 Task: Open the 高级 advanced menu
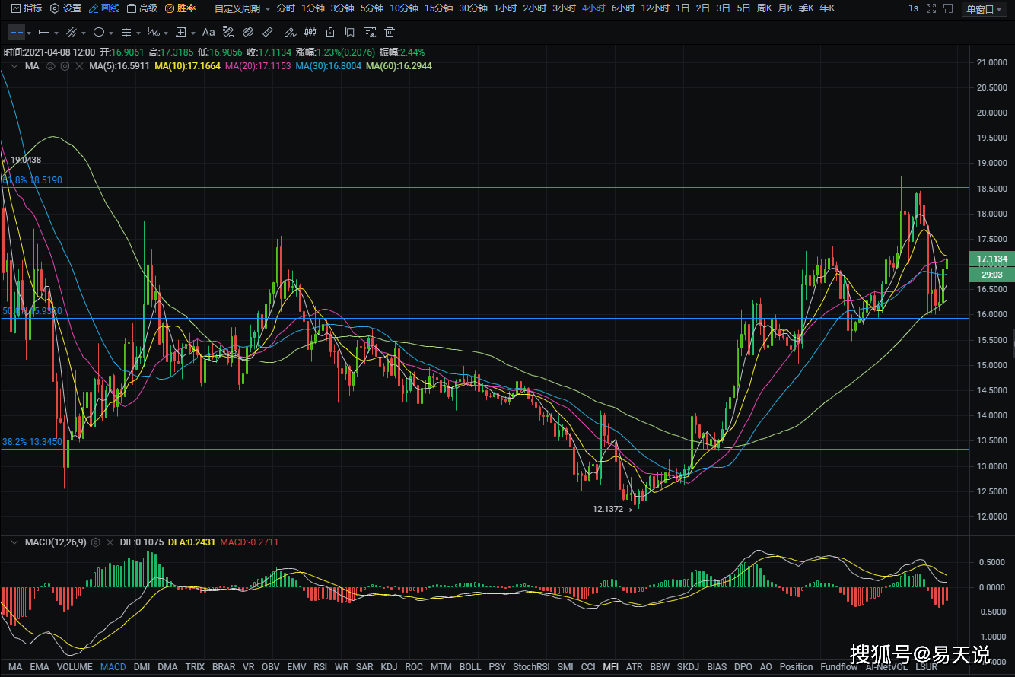point(142,8)
